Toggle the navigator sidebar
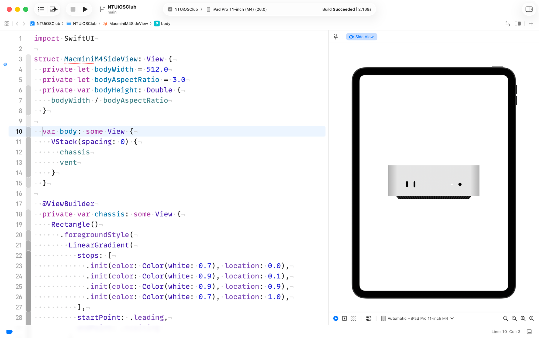Screen dimensions: 539x338 pos(41,9)
